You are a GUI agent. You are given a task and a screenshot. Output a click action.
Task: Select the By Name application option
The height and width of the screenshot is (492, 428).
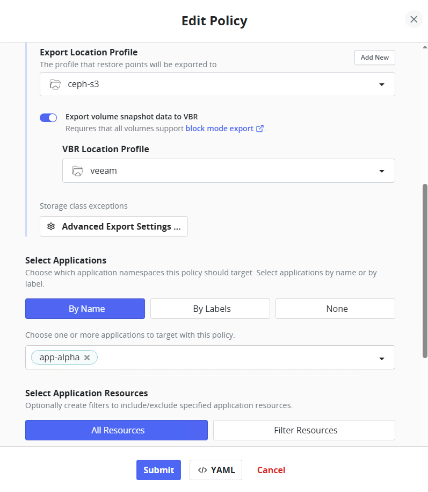coord(85,309)
